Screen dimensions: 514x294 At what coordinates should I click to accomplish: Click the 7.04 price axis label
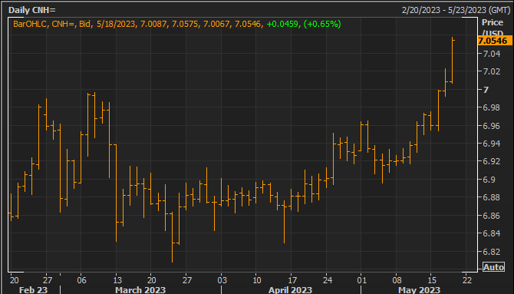(x=492, y=54)
